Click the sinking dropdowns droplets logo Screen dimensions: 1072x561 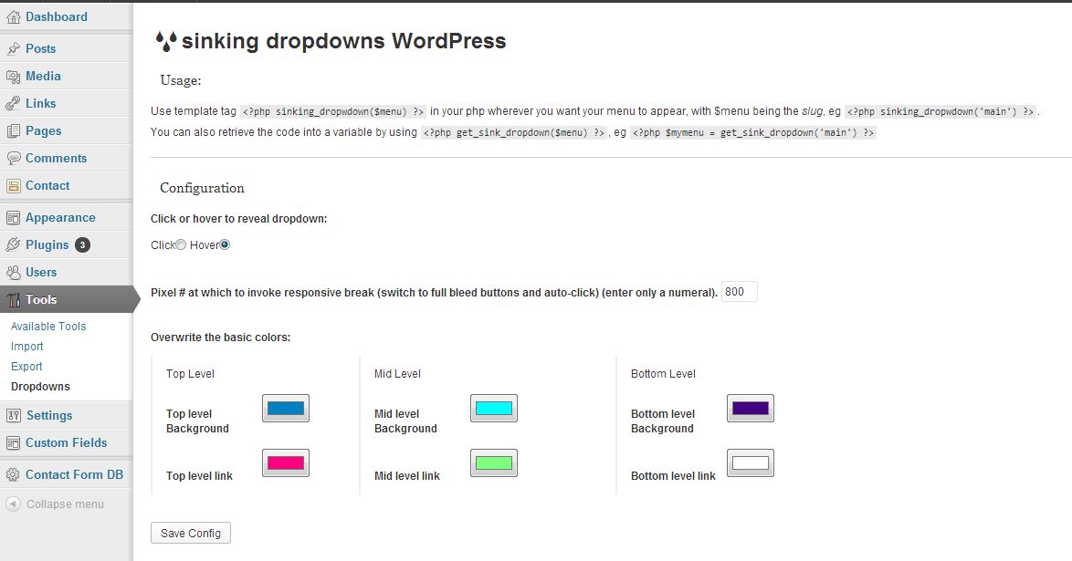coord(165,42)
